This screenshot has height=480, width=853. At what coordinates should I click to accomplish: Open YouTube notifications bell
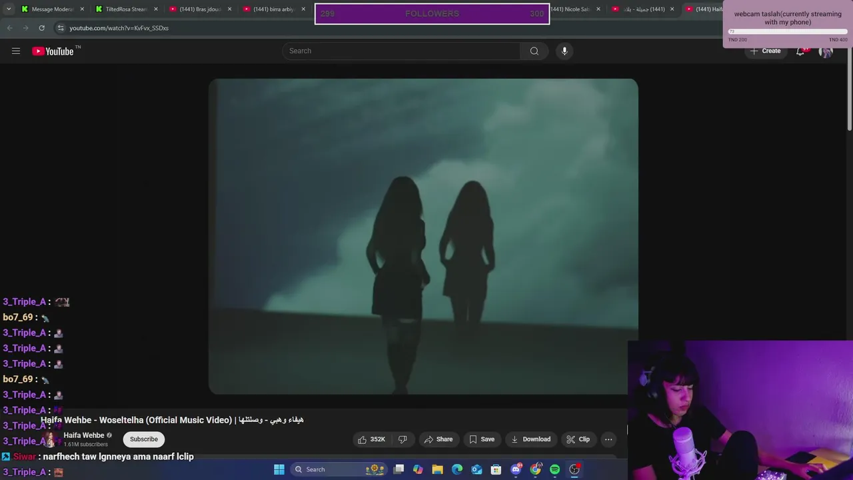coord(800,51)
